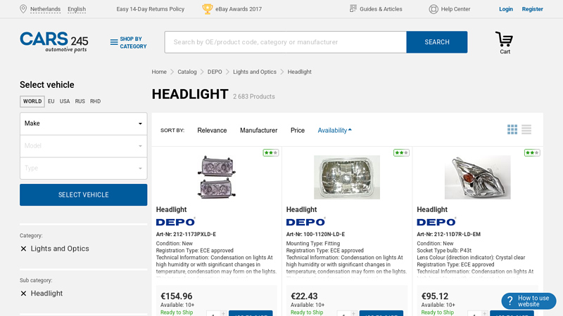The image size is (563, 316).
Task: Open the Type dropdown
Action: coord(83,169)
